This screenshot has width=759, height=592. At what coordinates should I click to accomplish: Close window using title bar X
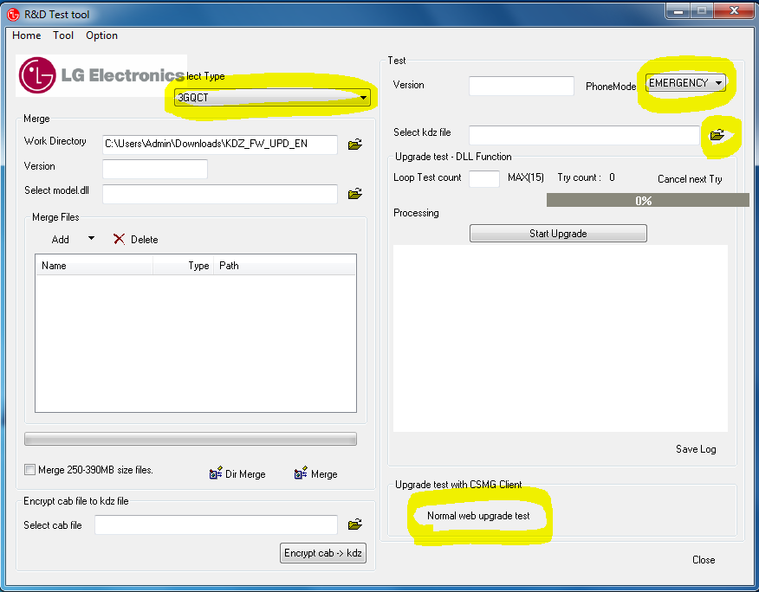coord(734,10)
